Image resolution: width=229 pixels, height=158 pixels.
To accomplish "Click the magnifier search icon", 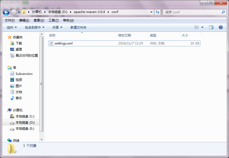I will click(x=223, y=12).
